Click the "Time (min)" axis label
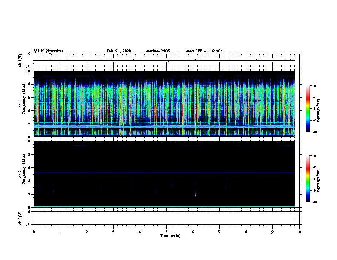The image size is (337, 260). coord(170,236)
